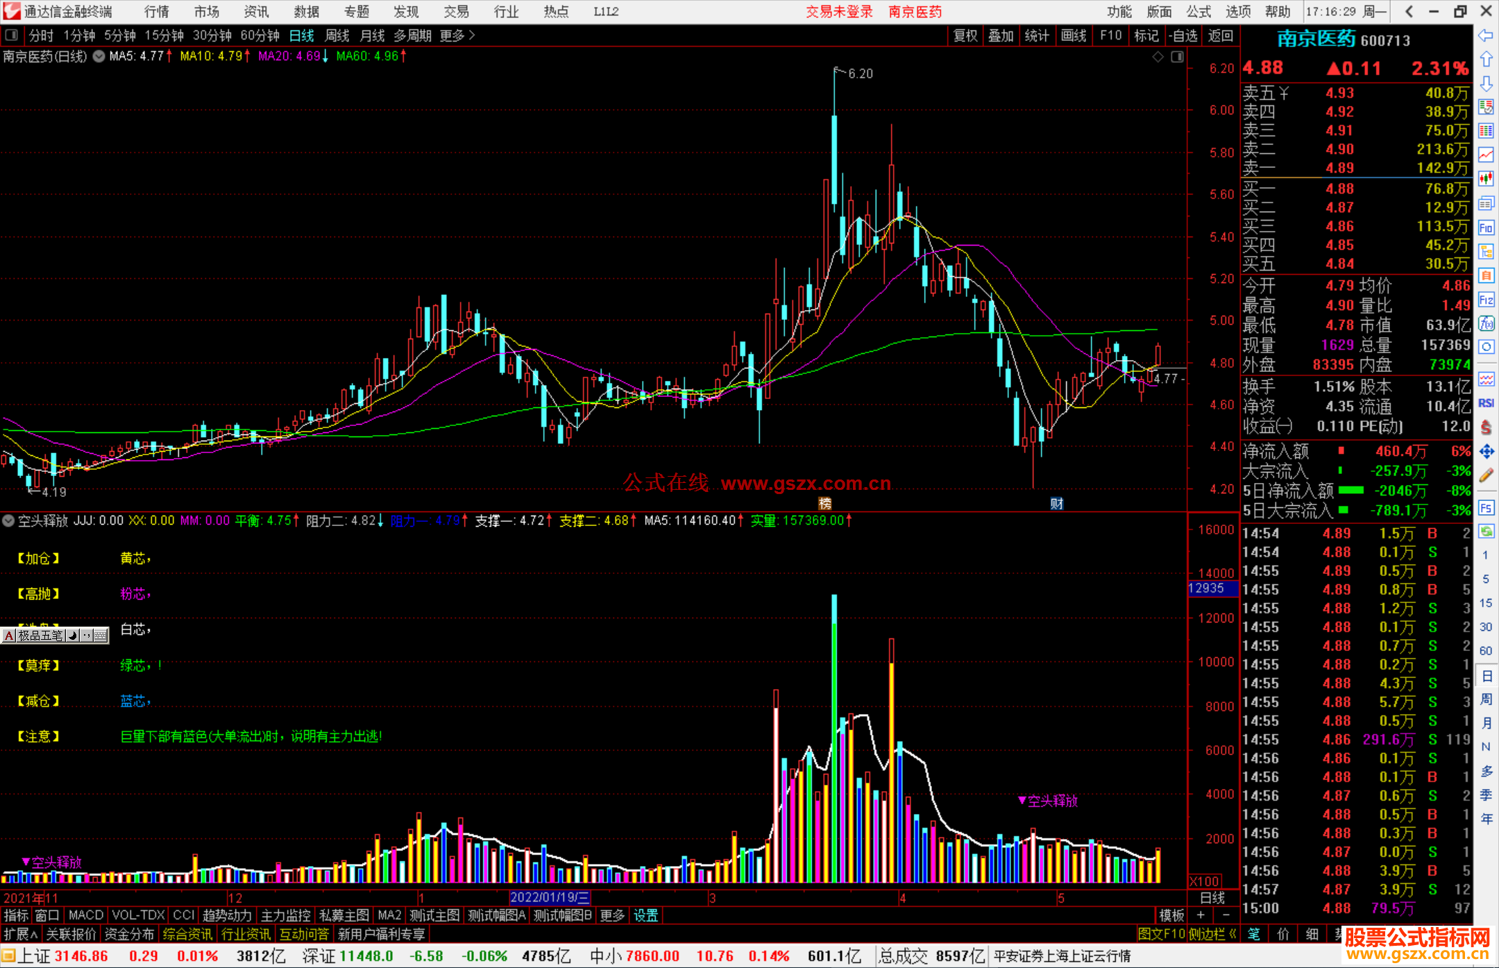Viewport: 1499px width, 968px height.
Task: Click the 财 marker on the price chart
Action: click(1057, 504)
